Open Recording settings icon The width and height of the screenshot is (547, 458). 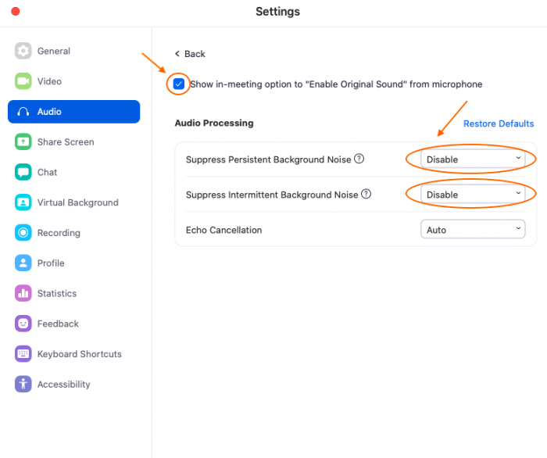(23, 233)
